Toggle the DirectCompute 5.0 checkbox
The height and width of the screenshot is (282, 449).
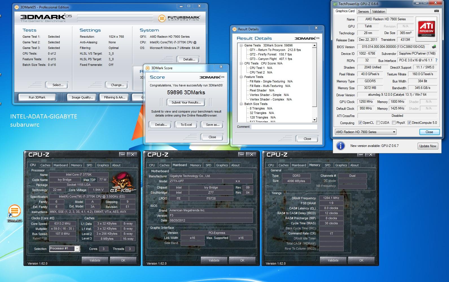(409, 123)
